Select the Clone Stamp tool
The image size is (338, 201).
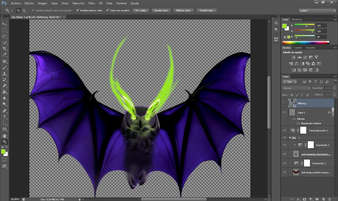(x=4, y=73)
